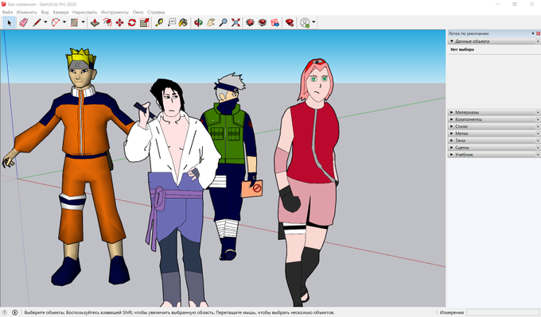Activate the Orbit camera tool
Viewport: 541px width, 317px height.
tap(198, 23)
